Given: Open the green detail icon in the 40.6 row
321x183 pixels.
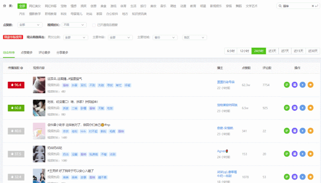Looking at the screenshot, I should click(286, 130).
